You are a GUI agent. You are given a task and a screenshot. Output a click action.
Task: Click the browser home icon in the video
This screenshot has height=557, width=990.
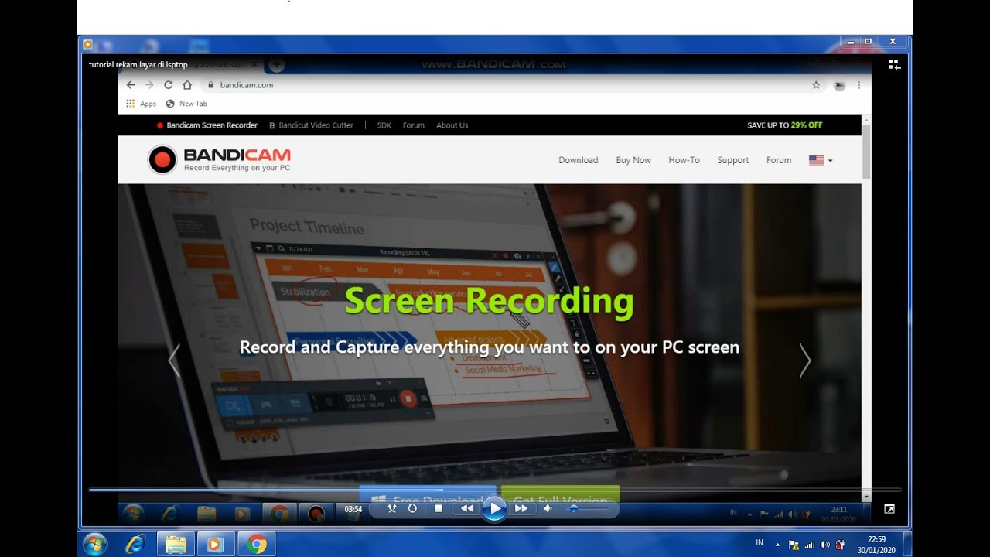187,85
